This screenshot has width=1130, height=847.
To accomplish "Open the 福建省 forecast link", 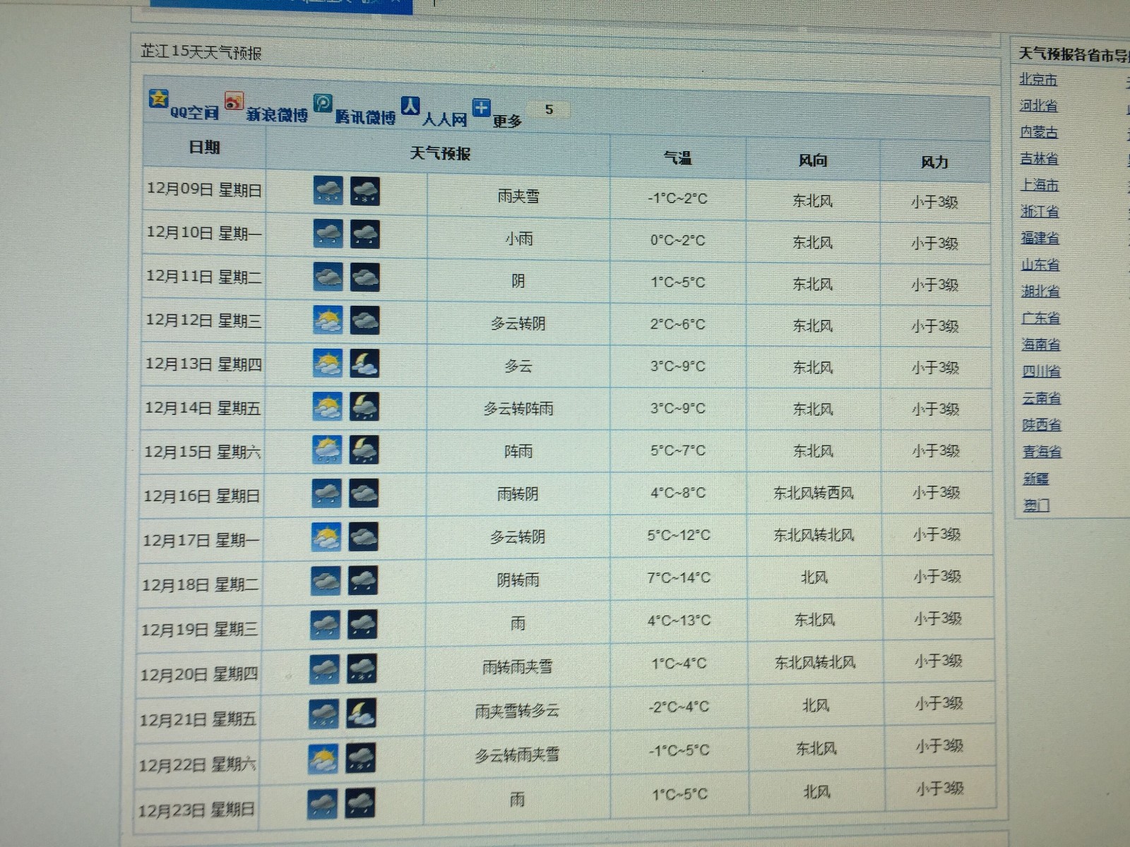I will pyautogui.click(x=1040, y=238).
